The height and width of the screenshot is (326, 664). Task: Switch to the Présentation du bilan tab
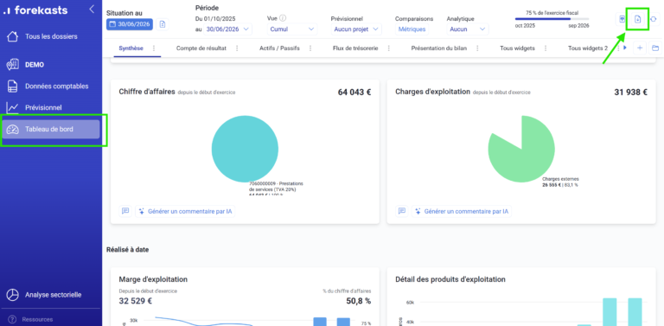439,48
